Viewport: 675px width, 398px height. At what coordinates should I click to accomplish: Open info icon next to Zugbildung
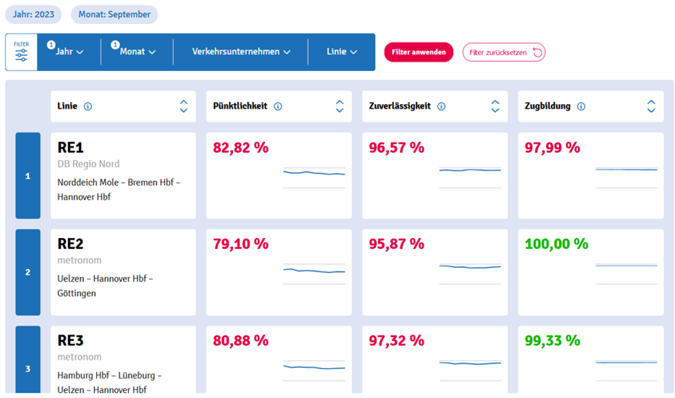pos(581,106)
